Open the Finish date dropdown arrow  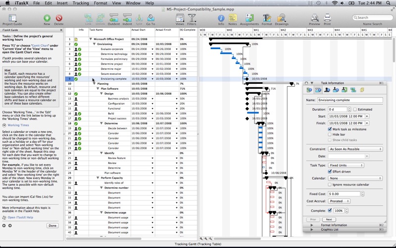coord(367,123)
